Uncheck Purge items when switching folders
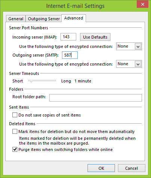 pos(15,150)
